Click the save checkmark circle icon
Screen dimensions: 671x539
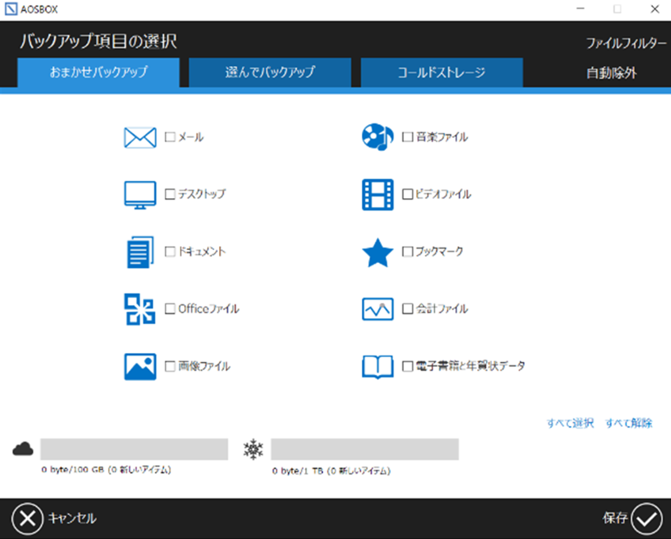[x=646, y=519]
